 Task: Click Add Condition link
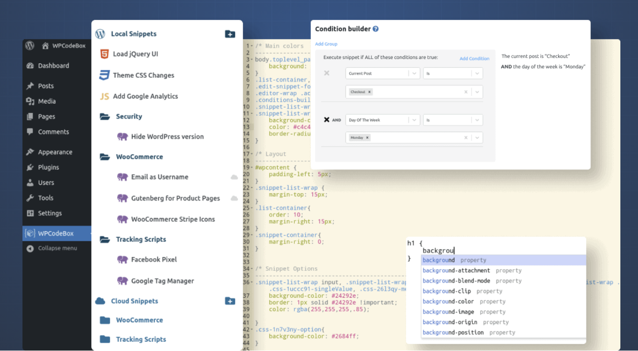pyautogui.click(x=475, y=59)
